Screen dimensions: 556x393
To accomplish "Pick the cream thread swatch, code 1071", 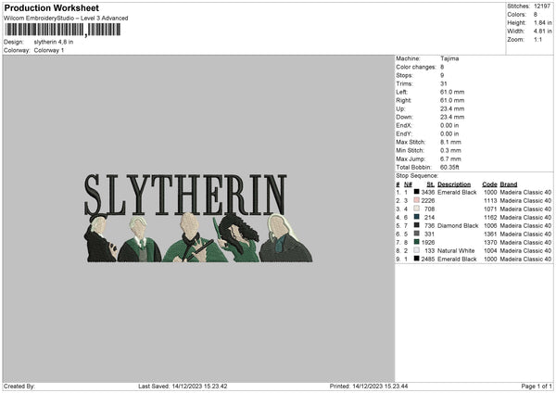I will (x=416, y=209).
